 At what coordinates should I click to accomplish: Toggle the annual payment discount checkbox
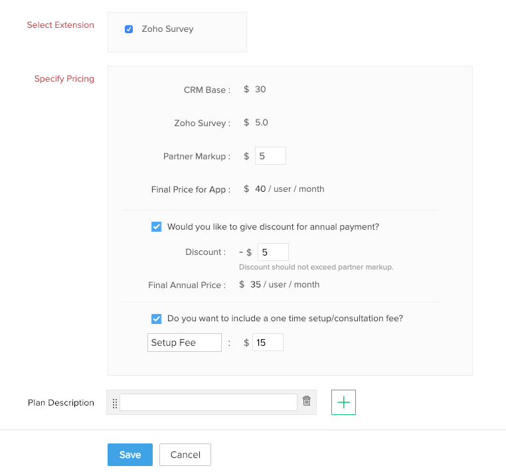click(x=157, y=226)
